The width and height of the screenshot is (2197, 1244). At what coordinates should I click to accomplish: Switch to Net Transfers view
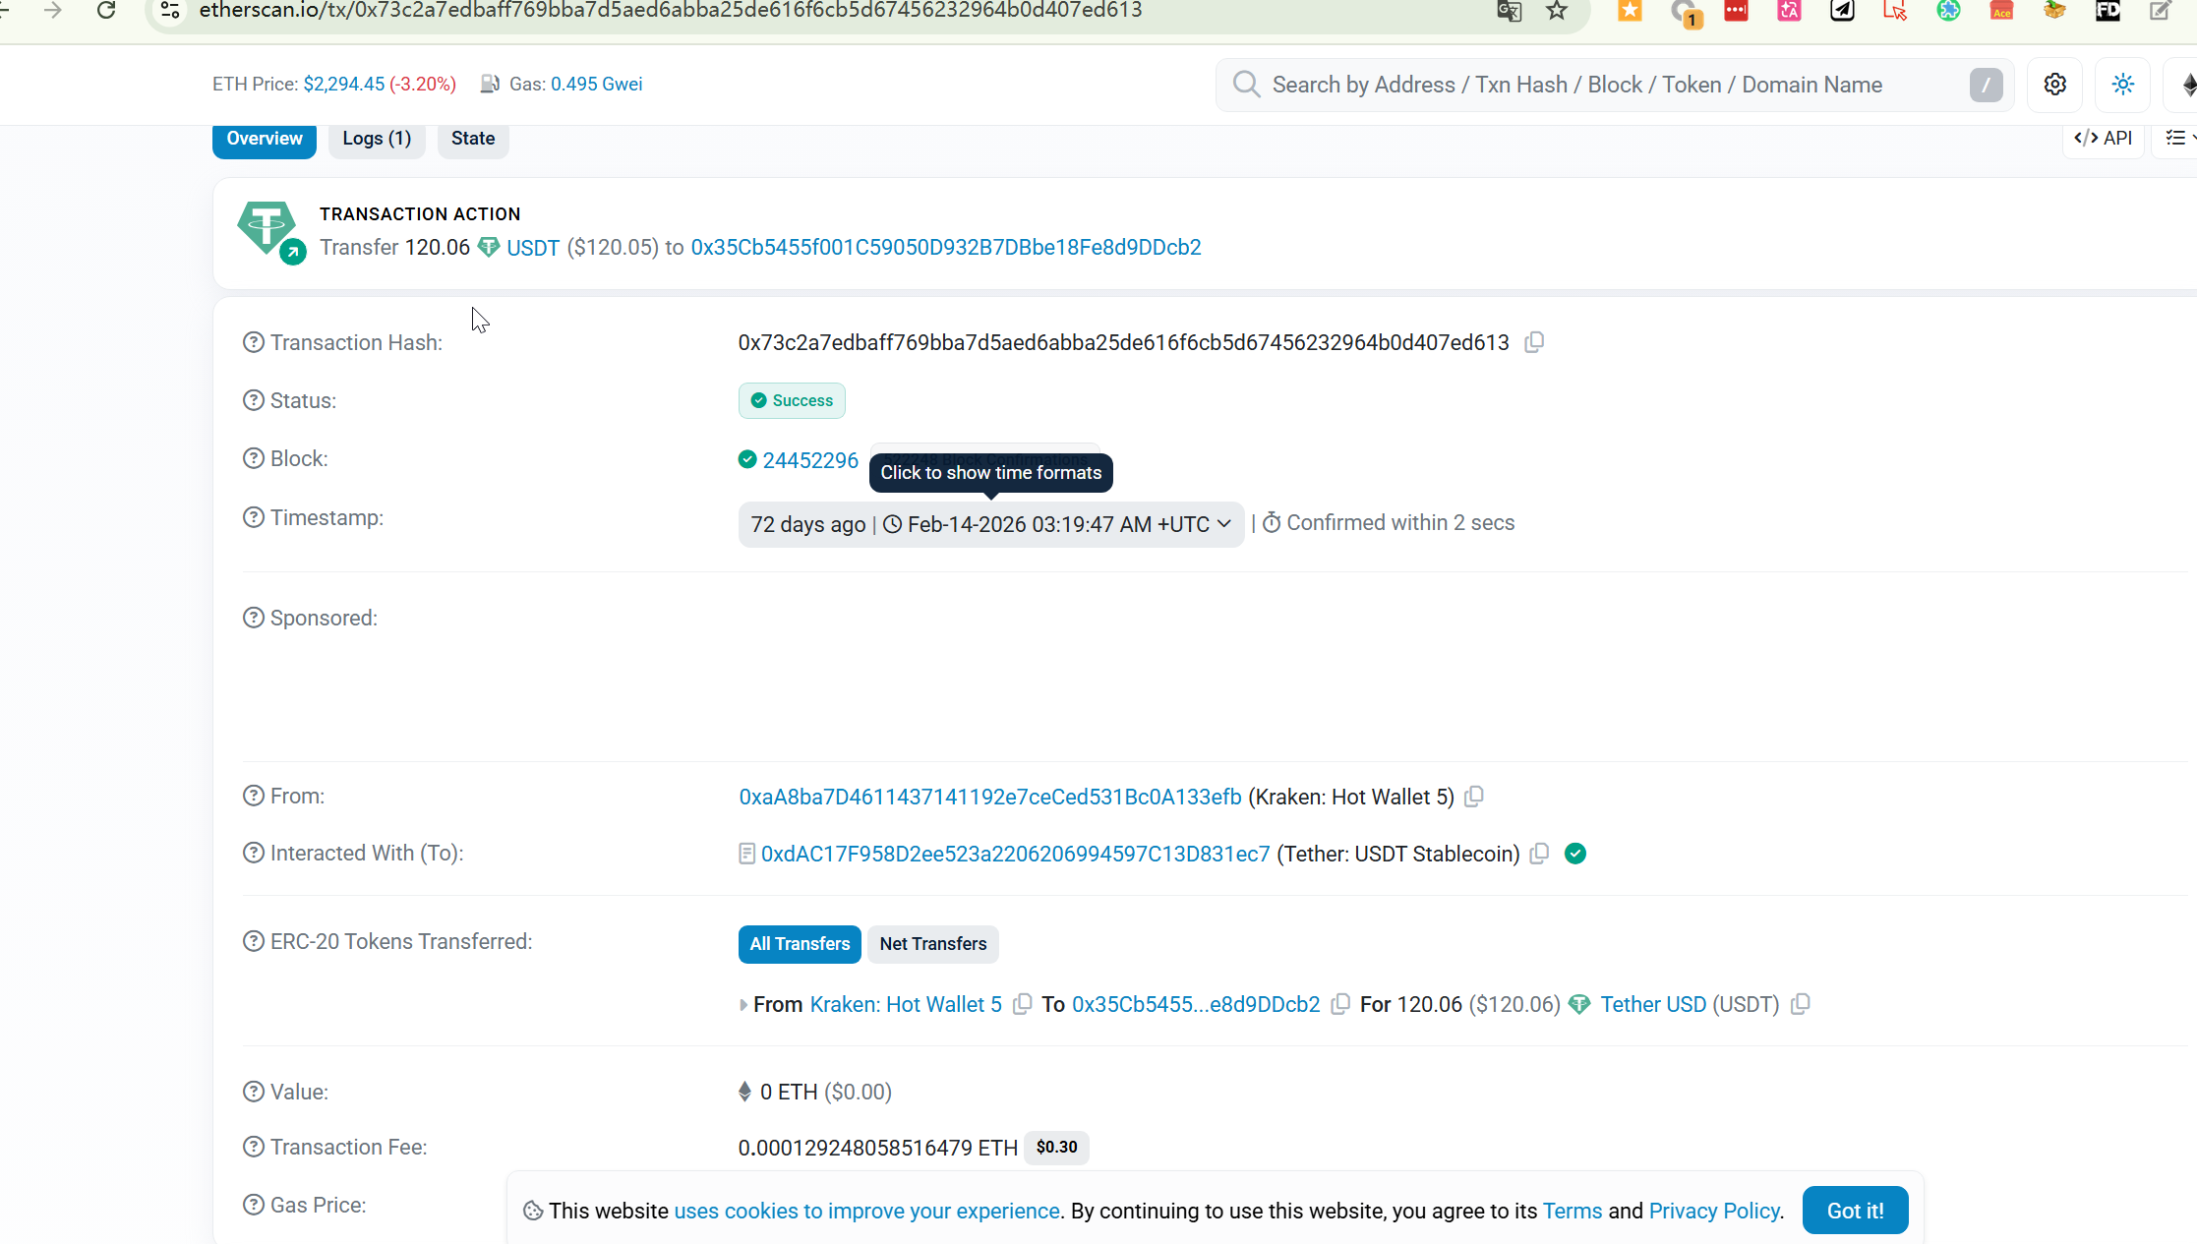click(x=932, y=944)
